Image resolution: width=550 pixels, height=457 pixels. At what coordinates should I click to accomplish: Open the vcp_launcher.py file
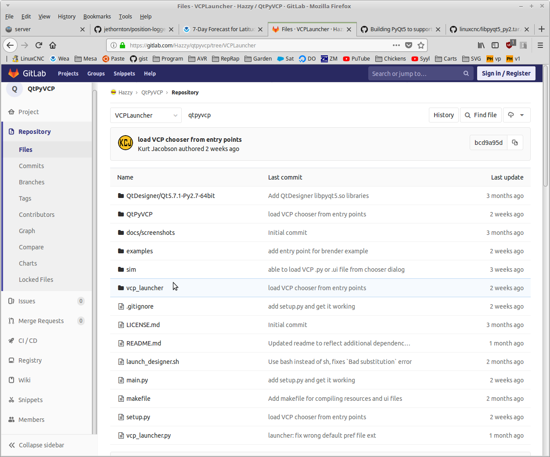pos(148,435)
